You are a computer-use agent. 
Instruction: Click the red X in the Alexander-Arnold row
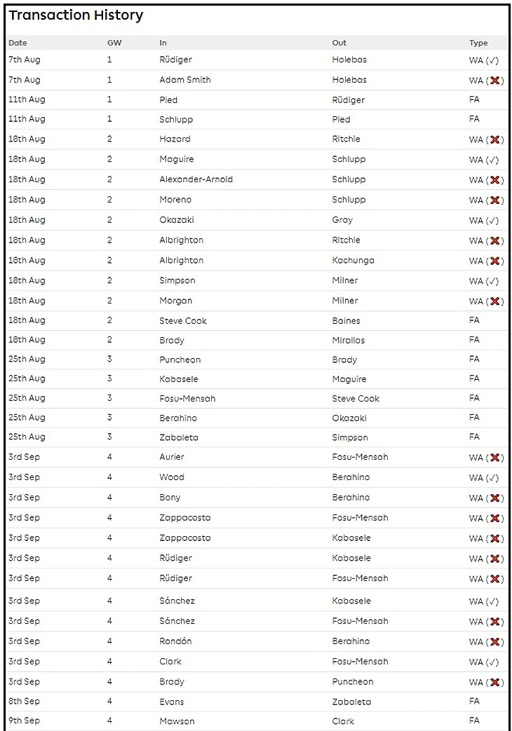point(494,180)
